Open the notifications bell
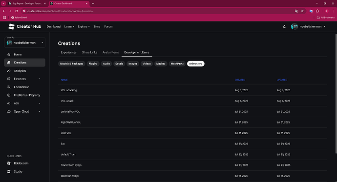The height and width of the screenshot is (182, 337). click(284, 27)
